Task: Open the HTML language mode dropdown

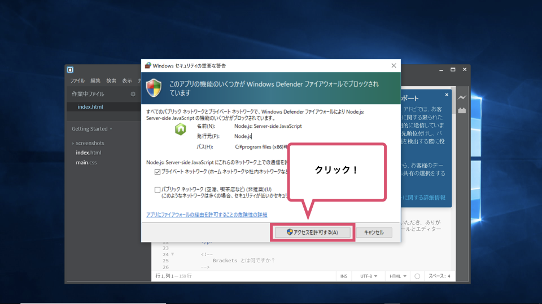Action: [x=397, y=276]
